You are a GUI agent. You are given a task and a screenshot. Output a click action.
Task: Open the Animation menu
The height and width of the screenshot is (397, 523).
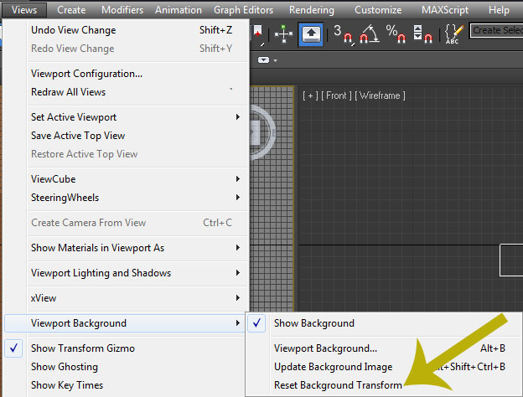click(179, 10)
